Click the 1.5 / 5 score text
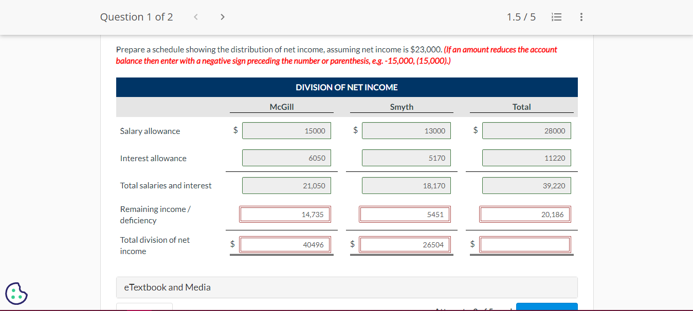The height and width of the screenshot is (311, 693). [x=521, y=17]
